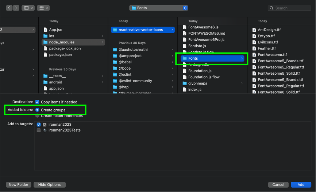The width and height of the screenshot is (316, 192).
Task: Select the glyphmaps folder icon
Action: pyautogui.click(x=185, y=83)
